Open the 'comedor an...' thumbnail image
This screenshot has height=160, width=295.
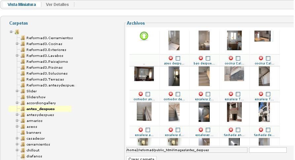pyautogui.click(x=144, y=74)
